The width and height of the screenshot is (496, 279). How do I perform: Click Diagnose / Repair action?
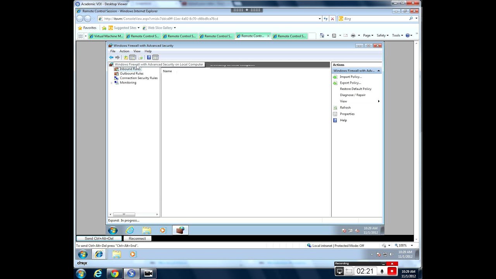(353, 95)
